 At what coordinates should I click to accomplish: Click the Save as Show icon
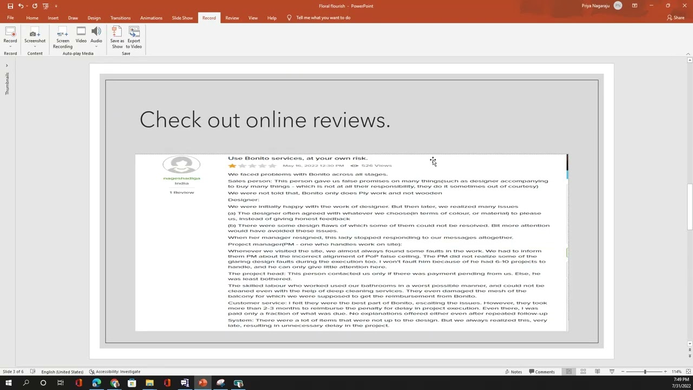point(117,32)
